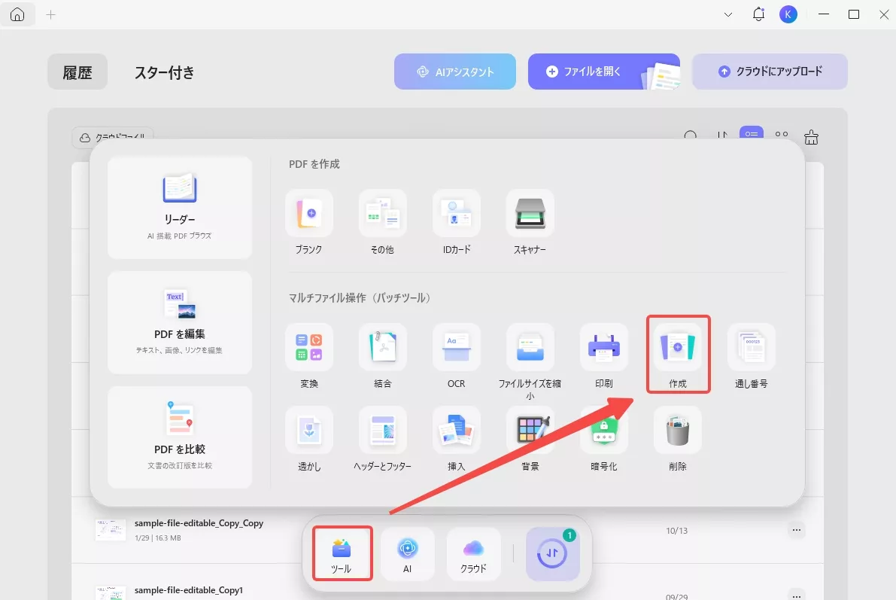The image size is (896, 600).
Task: Switch to the スター付き (Starred) tab
Action: [x=163, y=72]
